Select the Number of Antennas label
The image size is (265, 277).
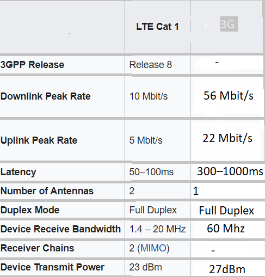47,191
